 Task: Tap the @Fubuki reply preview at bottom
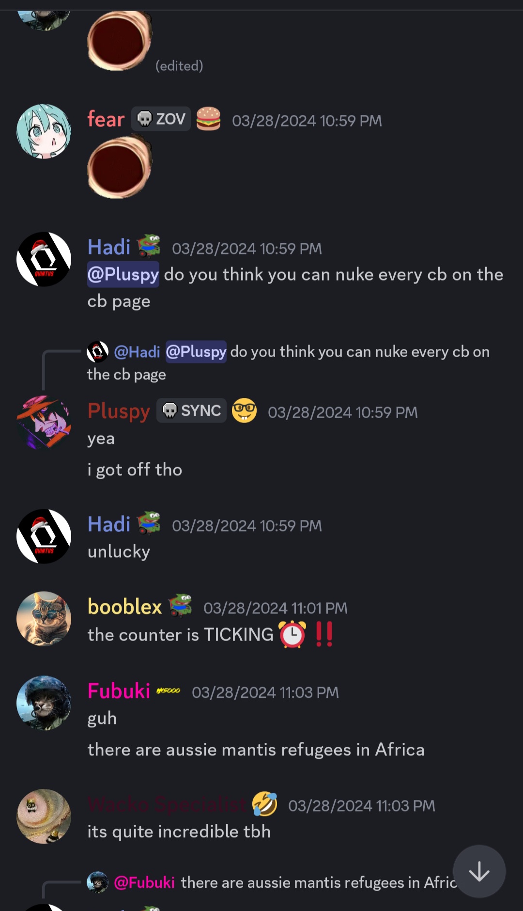tap(271, 882)
